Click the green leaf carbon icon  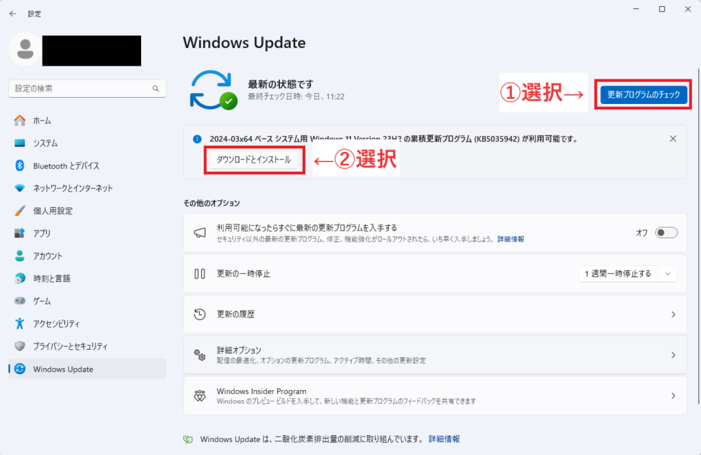coord(188,439)
